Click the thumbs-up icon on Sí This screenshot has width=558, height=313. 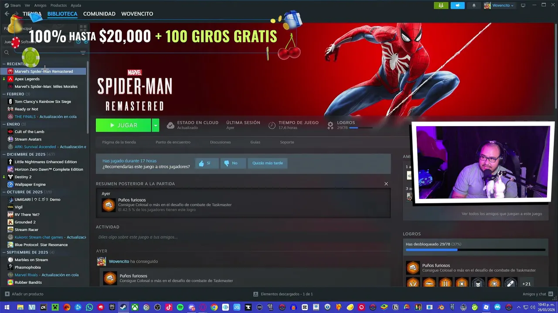[x=201, y=163]
